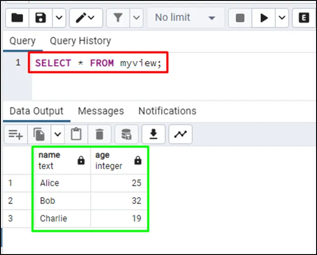Expand the Save File dropdown arrow
This screenshot has height=255, width=317.
coord(59,18)
